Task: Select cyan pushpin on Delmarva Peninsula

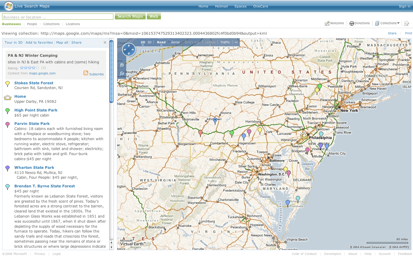Action: [298, 199]
